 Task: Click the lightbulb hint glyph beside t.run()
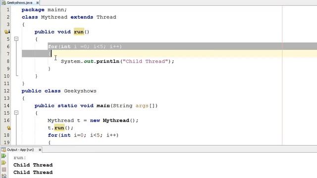pos(9,128)
